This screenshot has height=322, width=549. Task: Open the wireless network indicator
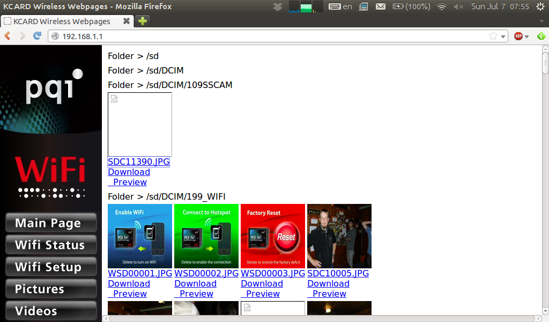[x=442, y=6]
